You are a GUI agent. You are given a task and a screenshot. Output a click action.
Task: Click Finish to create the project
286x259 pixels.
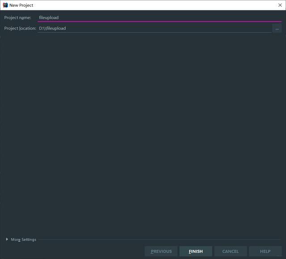click(196, 251)
